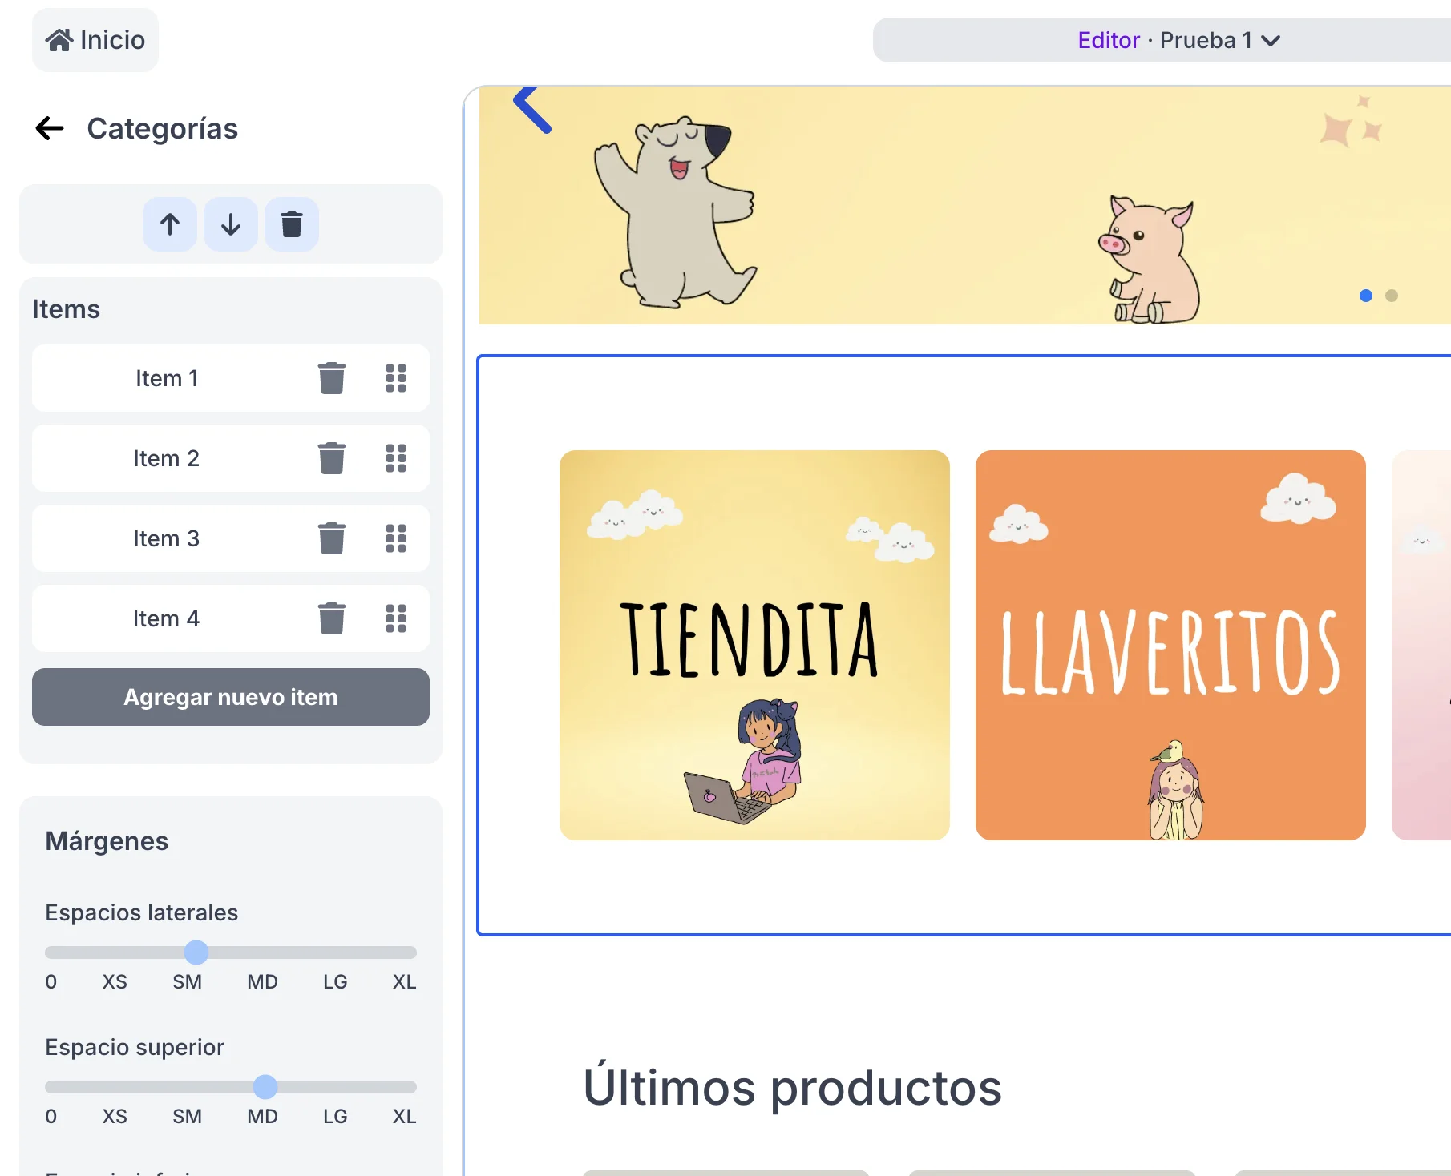Select the second carousel dot indicator
Viewport: 1451px width, 1176px height.
click(1392, 296)
